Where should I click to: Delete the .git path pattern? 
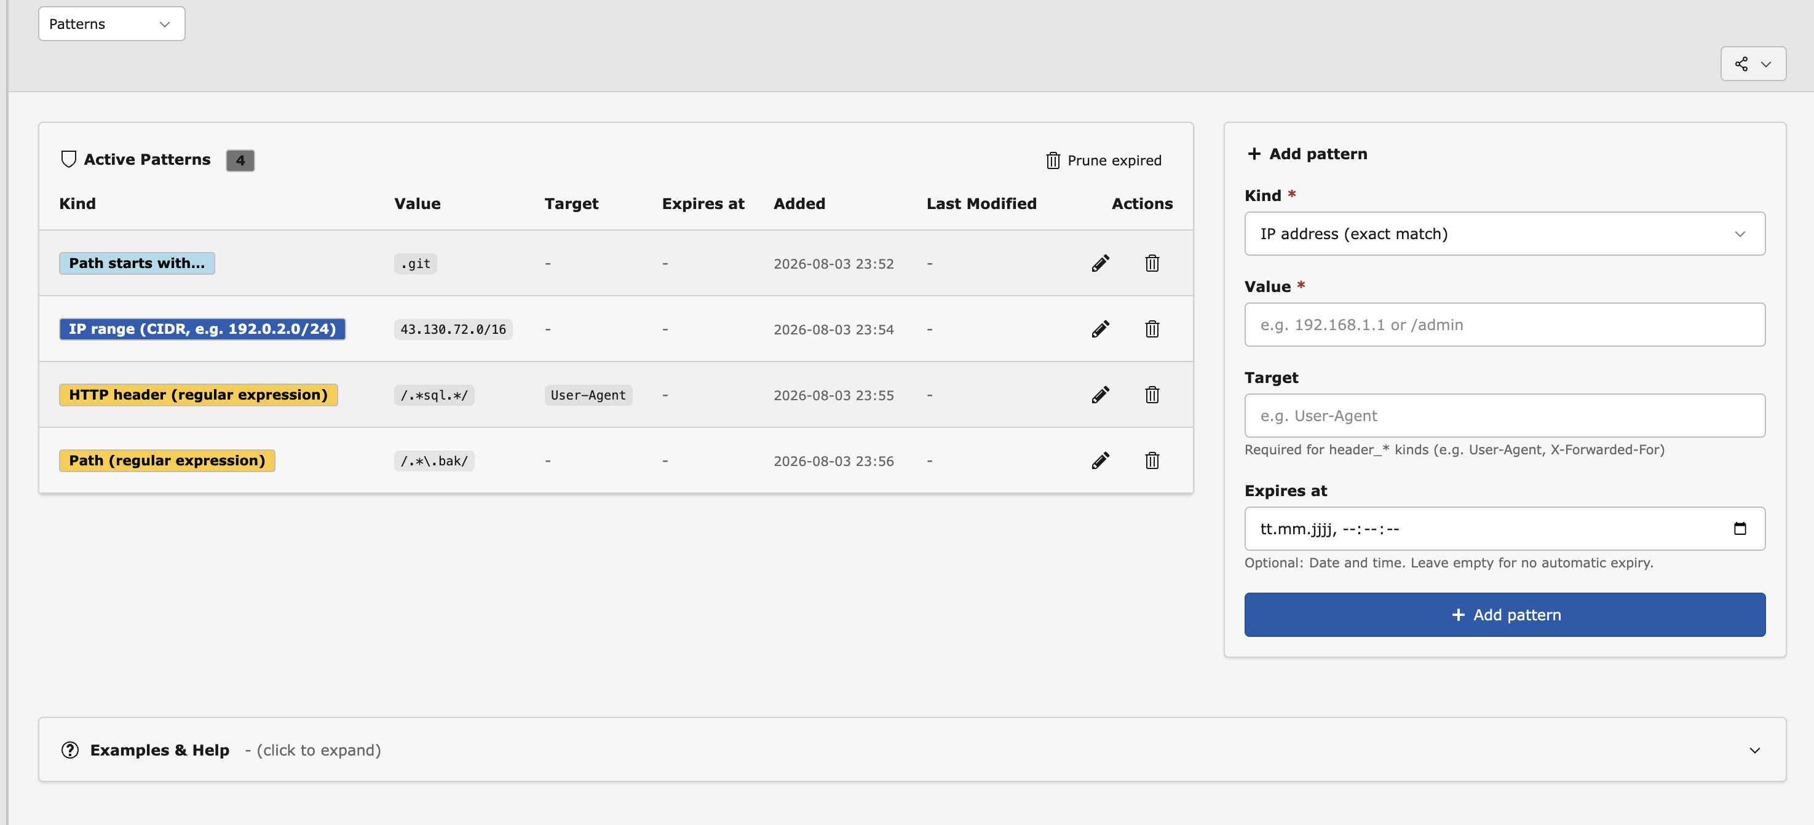point(1152,263)
